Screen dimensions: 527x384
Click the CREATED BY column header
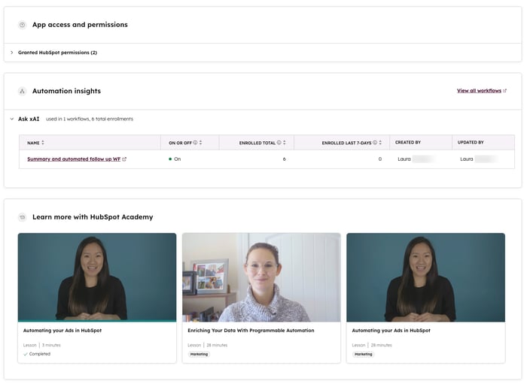(408, 143)
